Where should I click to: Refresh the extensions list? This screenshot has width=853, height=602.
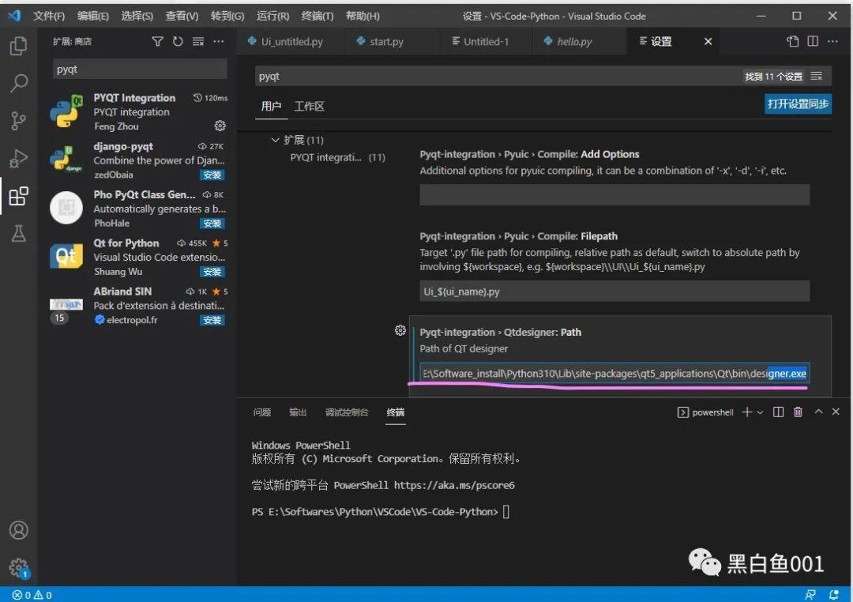click(x=178, y=41)
